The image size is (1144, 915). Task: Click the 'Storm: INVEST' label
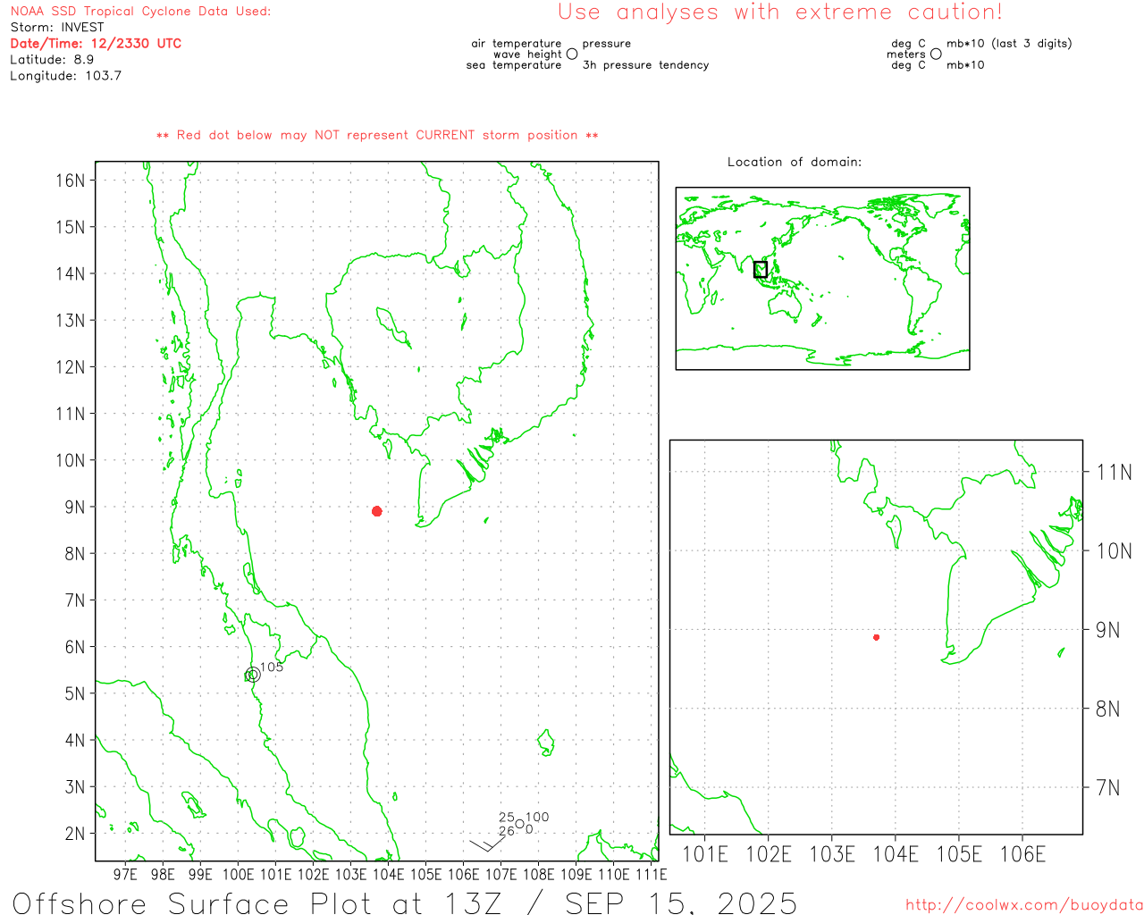(57, 28)
